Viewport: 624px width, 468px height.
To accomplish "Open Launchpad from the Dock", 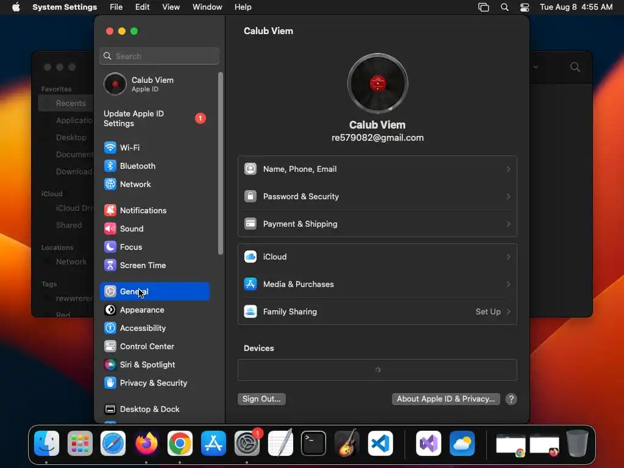I will click(x=80, y=443).
